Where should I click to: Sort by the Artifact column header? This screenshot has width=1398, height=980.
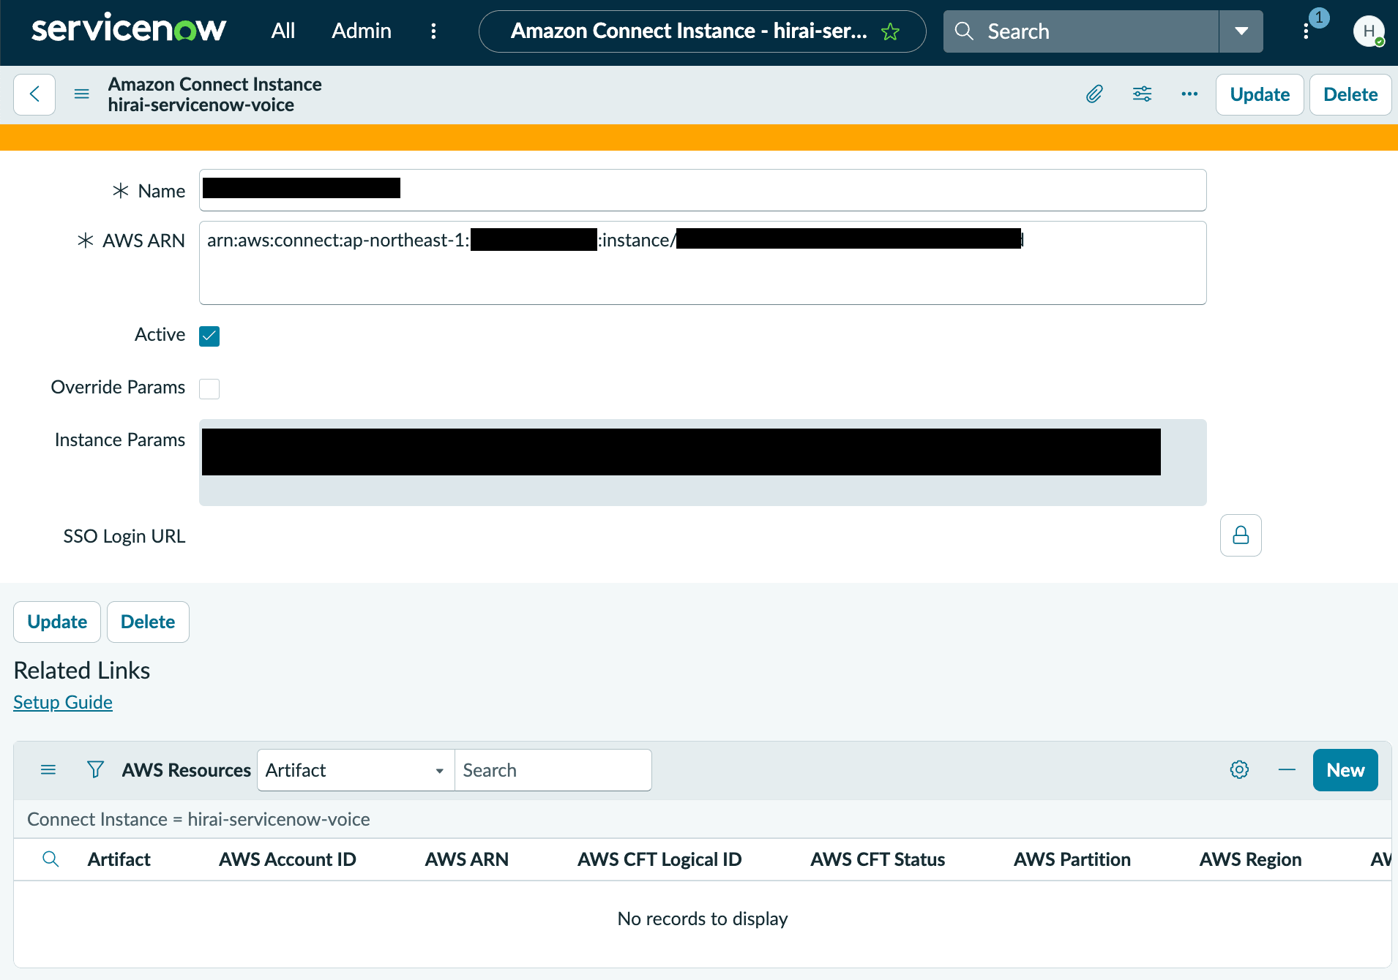pyautogui.click(x=119, y=859)
